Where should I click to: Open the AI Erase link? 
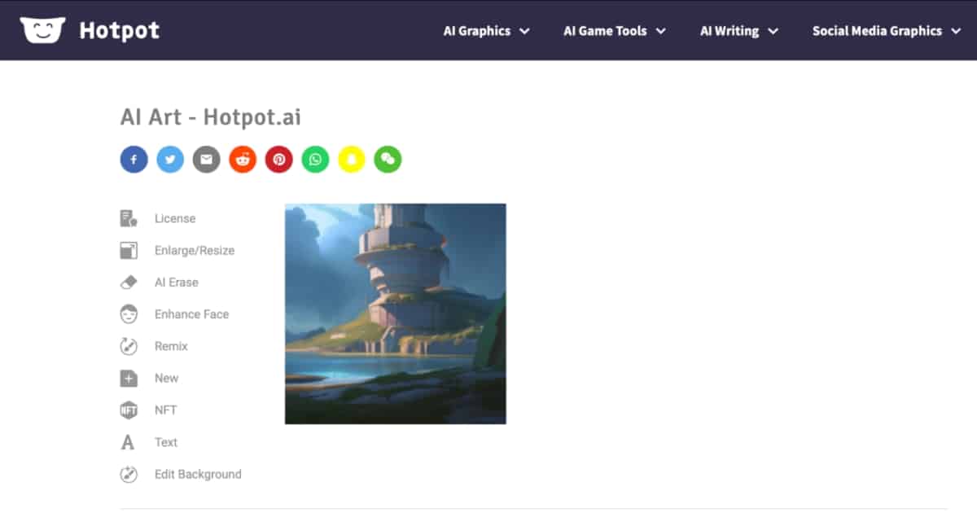click(x=177, y=283)
